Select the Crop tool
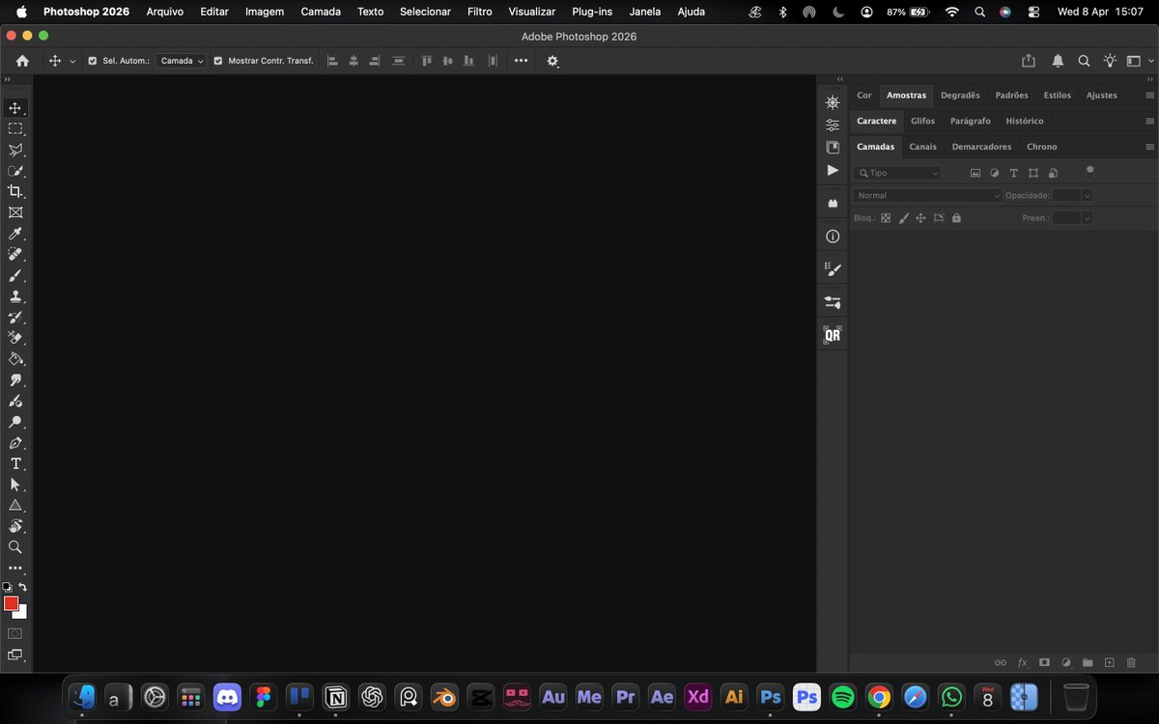Viewport: 1159px width, 724px height. (x=15, y=191)
